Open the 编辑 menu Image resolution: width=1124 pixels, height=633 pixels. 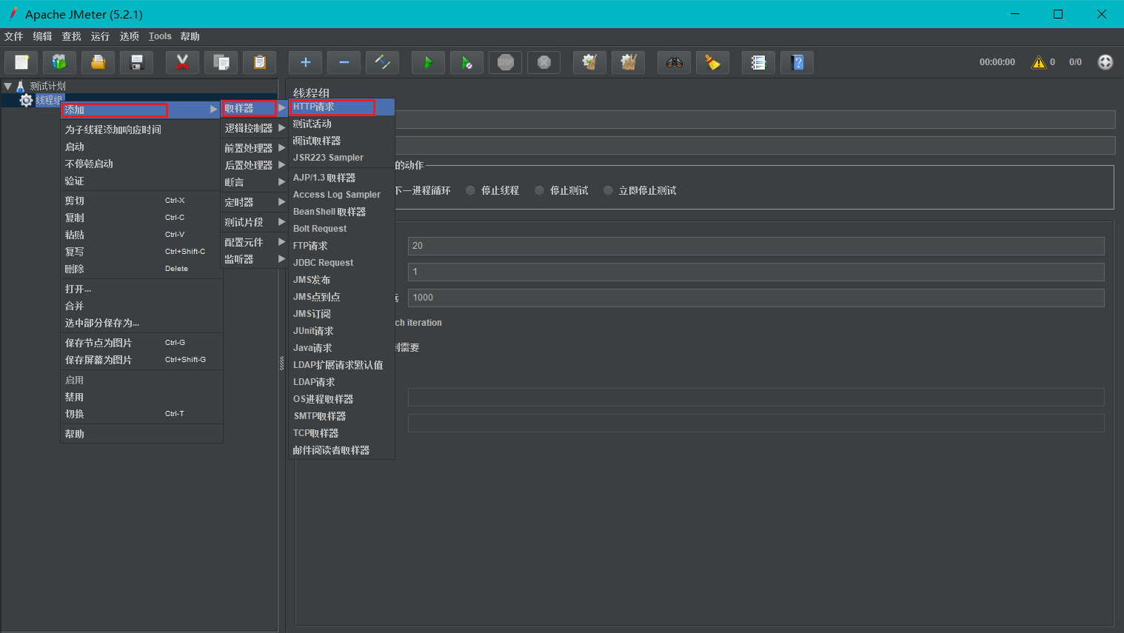click(x=42, y=36)
